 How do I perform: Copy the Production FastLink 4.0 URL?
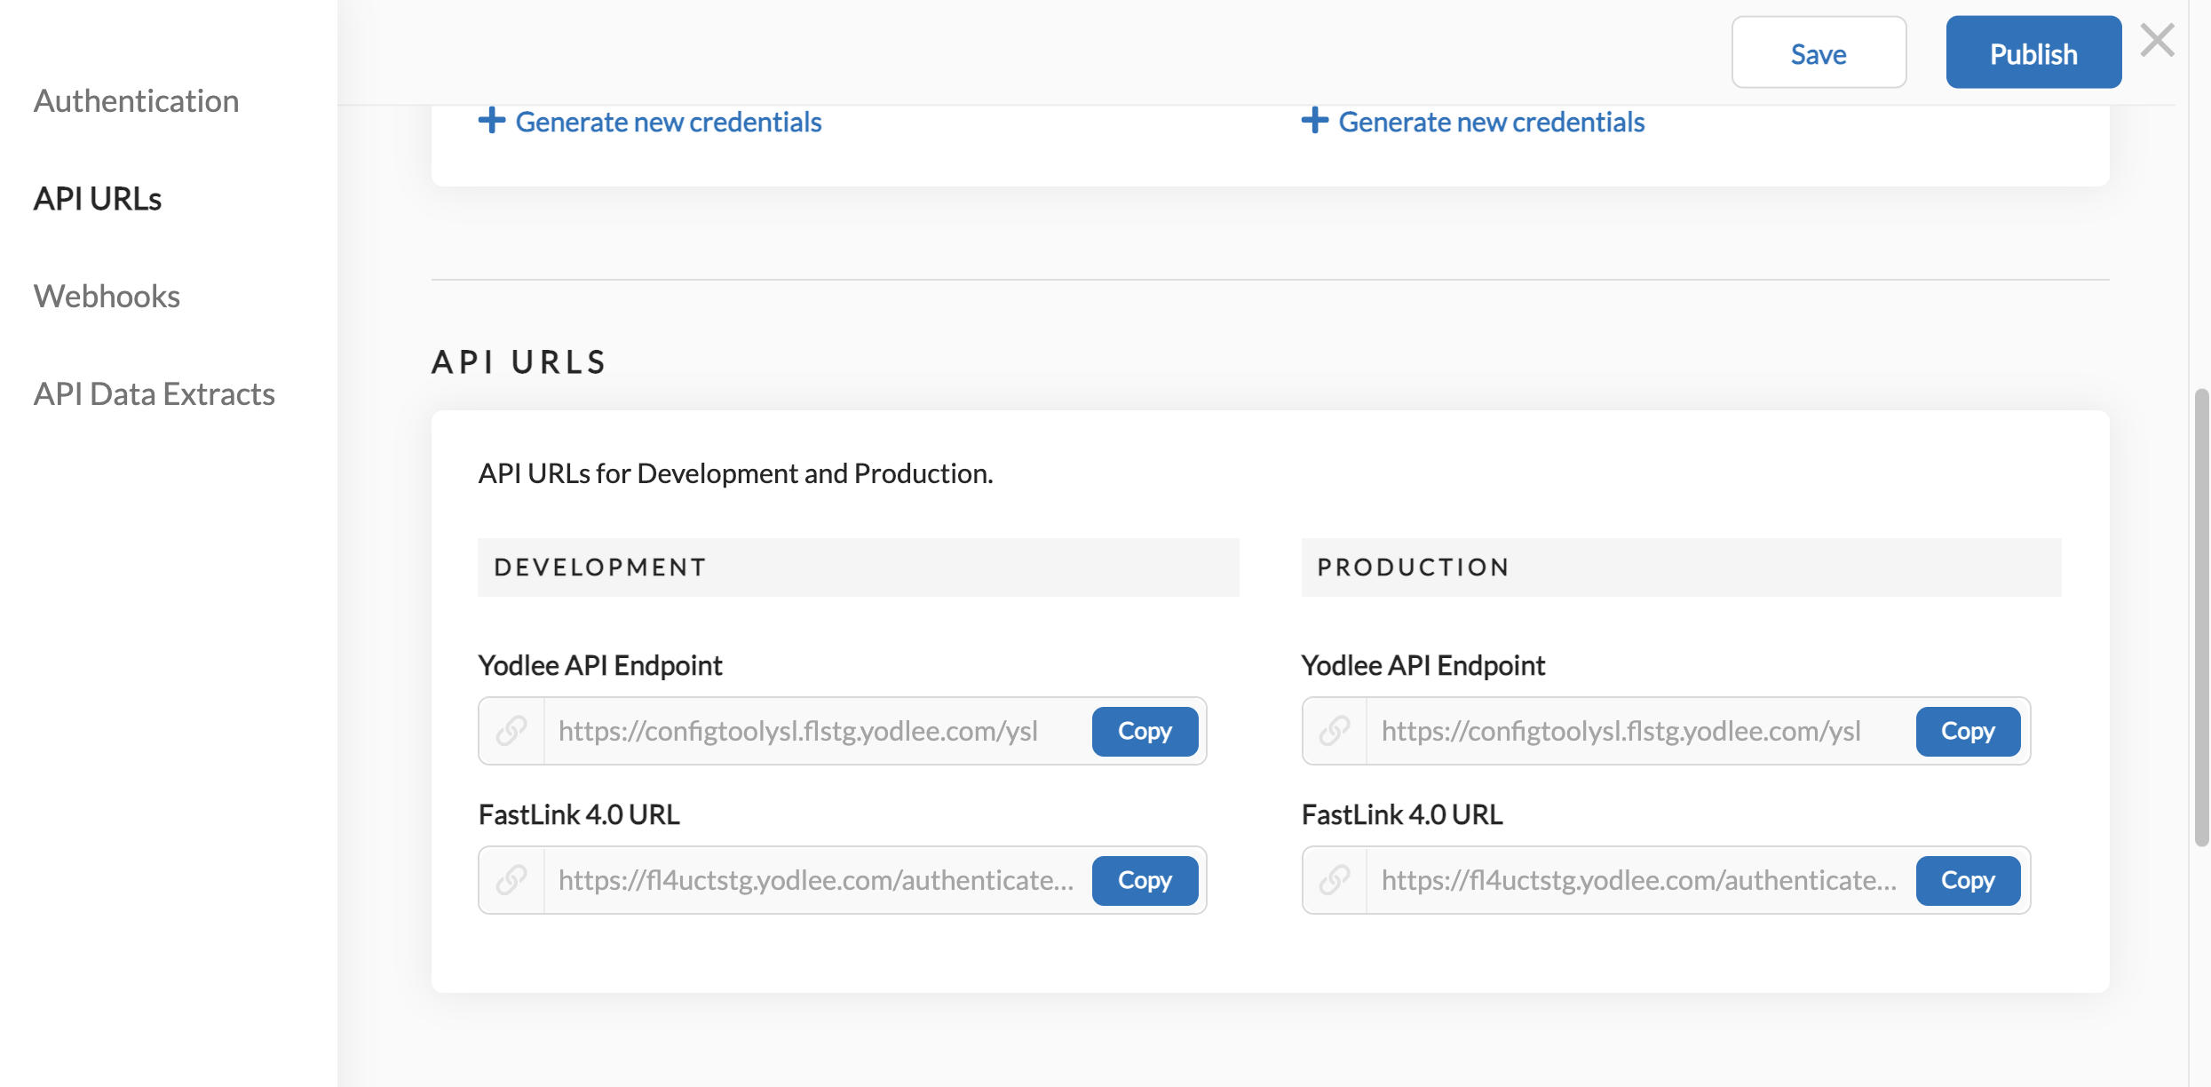pos(1968,880)
